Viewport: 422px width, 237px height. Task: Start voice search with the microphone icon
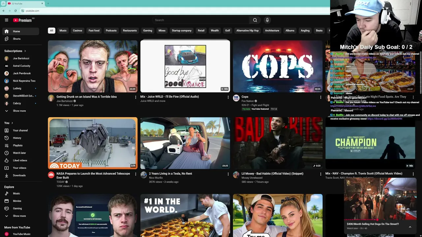pyautogui.click(x=267, y=20)
